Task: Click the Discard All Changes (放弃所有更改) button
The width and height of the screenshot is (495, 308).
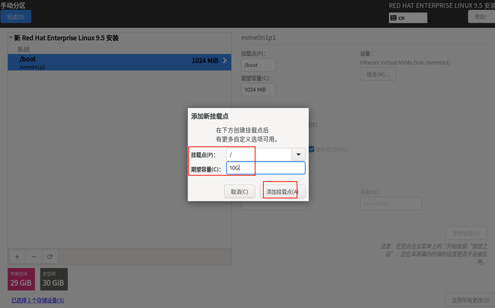Action: [x=470, y=300]
